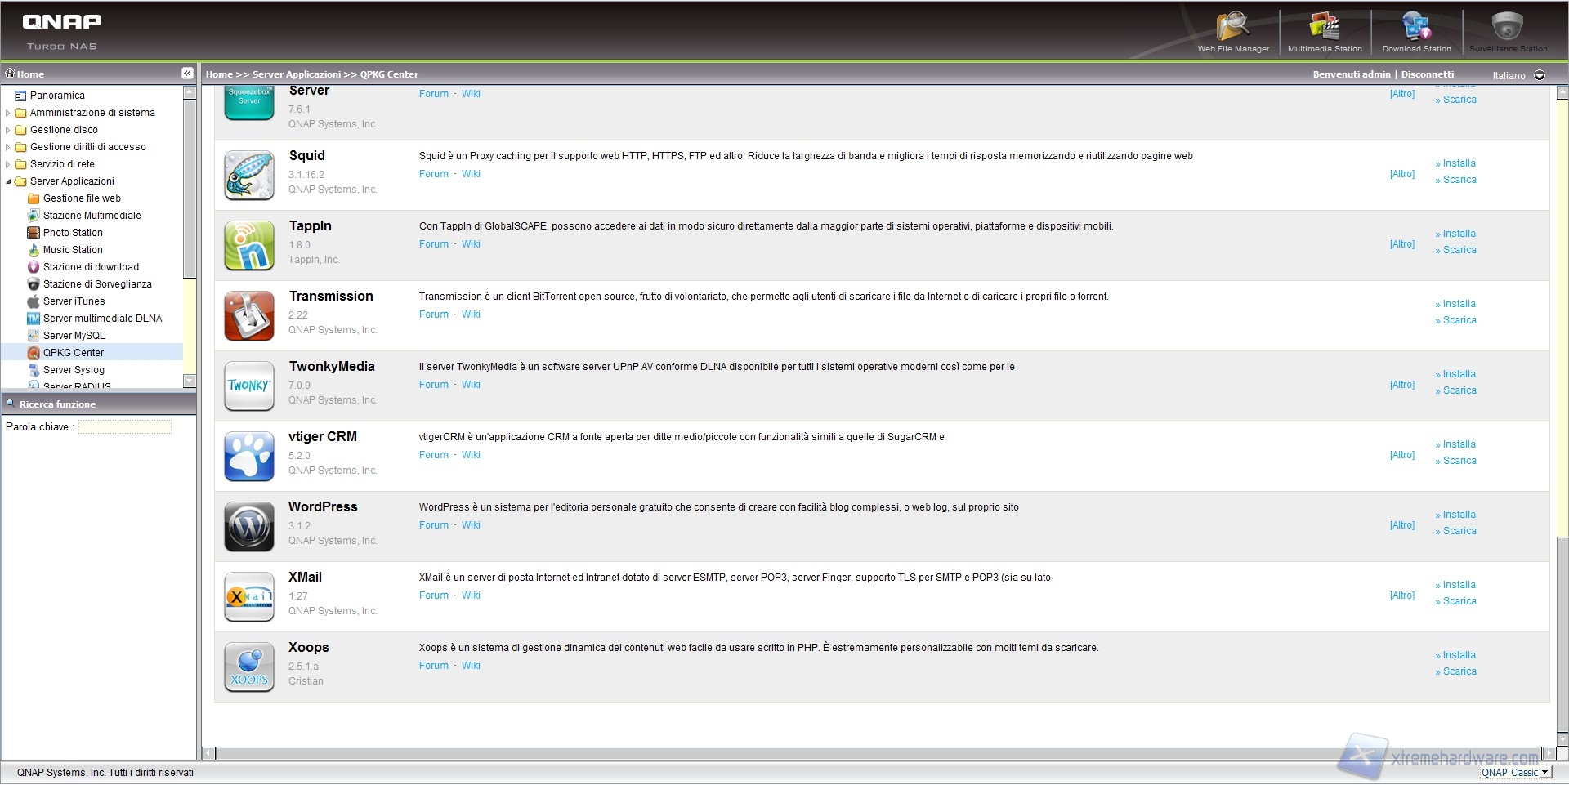
Task: Open the Web File Manager icon
Action: click(x=1232, y=27)
